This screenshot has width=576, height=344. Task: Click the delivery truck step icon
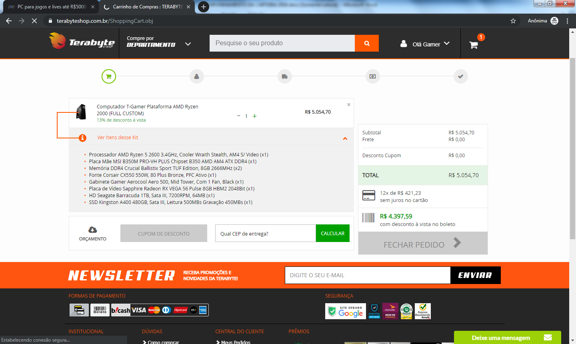coord(284,76)
